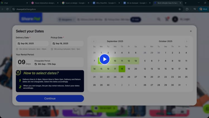The height and width of the screenshot is (118, 209).
Task: Open the browser extensions icon
Action: (x=187, y=9)
